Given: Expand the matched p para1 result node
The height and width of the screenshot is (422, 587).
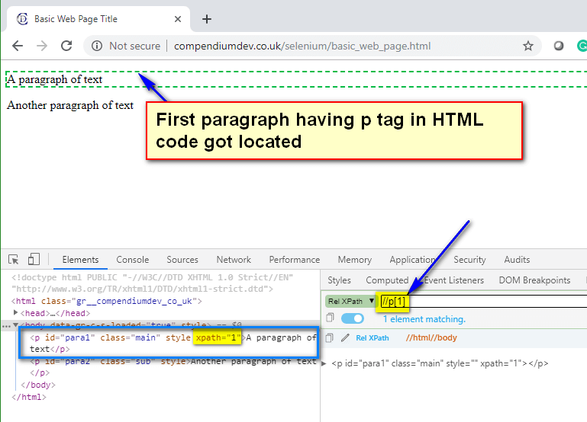Looking at the screenshot, I should click(324, 363).
